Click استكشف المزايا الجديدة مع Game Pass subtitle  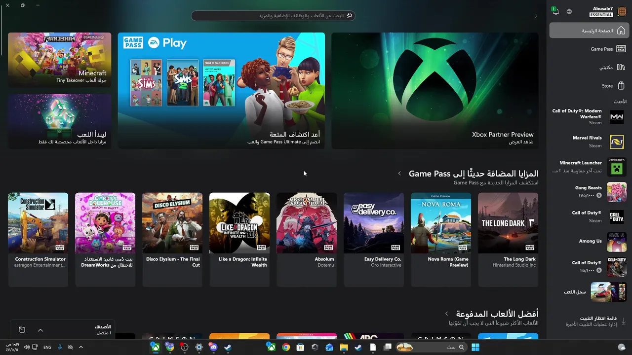[496, 183]
